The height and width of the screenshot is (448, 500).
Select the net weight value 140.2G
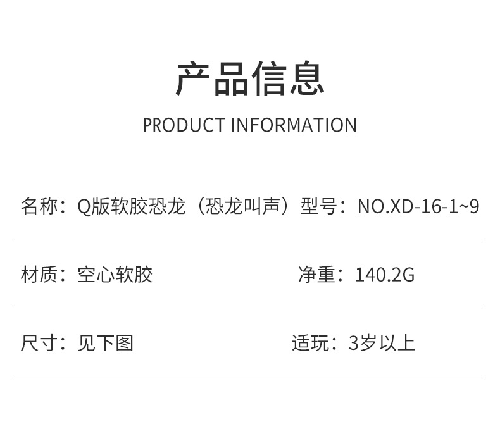pos(385,275)
